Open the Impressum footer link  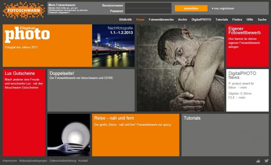(9, 161)
